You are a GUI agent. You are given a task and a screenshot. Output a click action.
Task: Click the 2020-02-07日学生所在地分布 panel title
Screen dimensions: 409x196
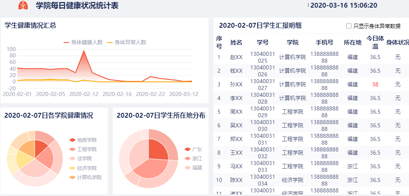(161, 115)
